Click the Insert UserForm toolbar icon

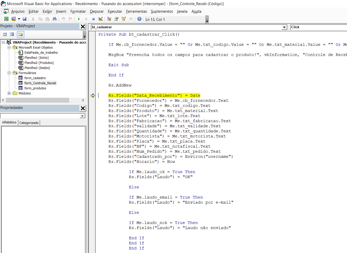14,19
